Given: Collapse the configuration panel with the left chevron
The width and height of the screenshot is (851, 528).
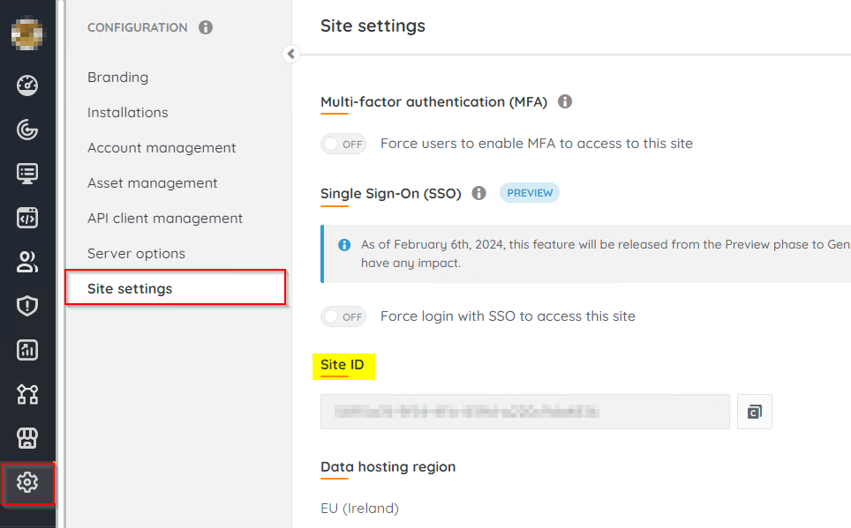Looking at the screenshot, I should click(291, 54).
